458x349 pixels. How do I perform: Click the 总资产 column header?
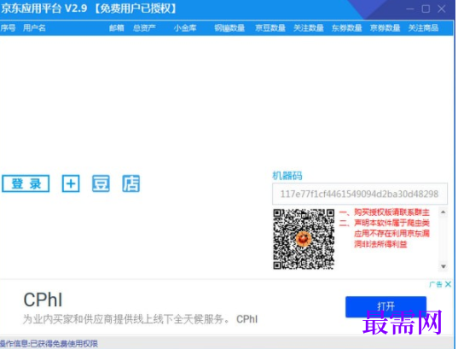click(x=144, y=28)
